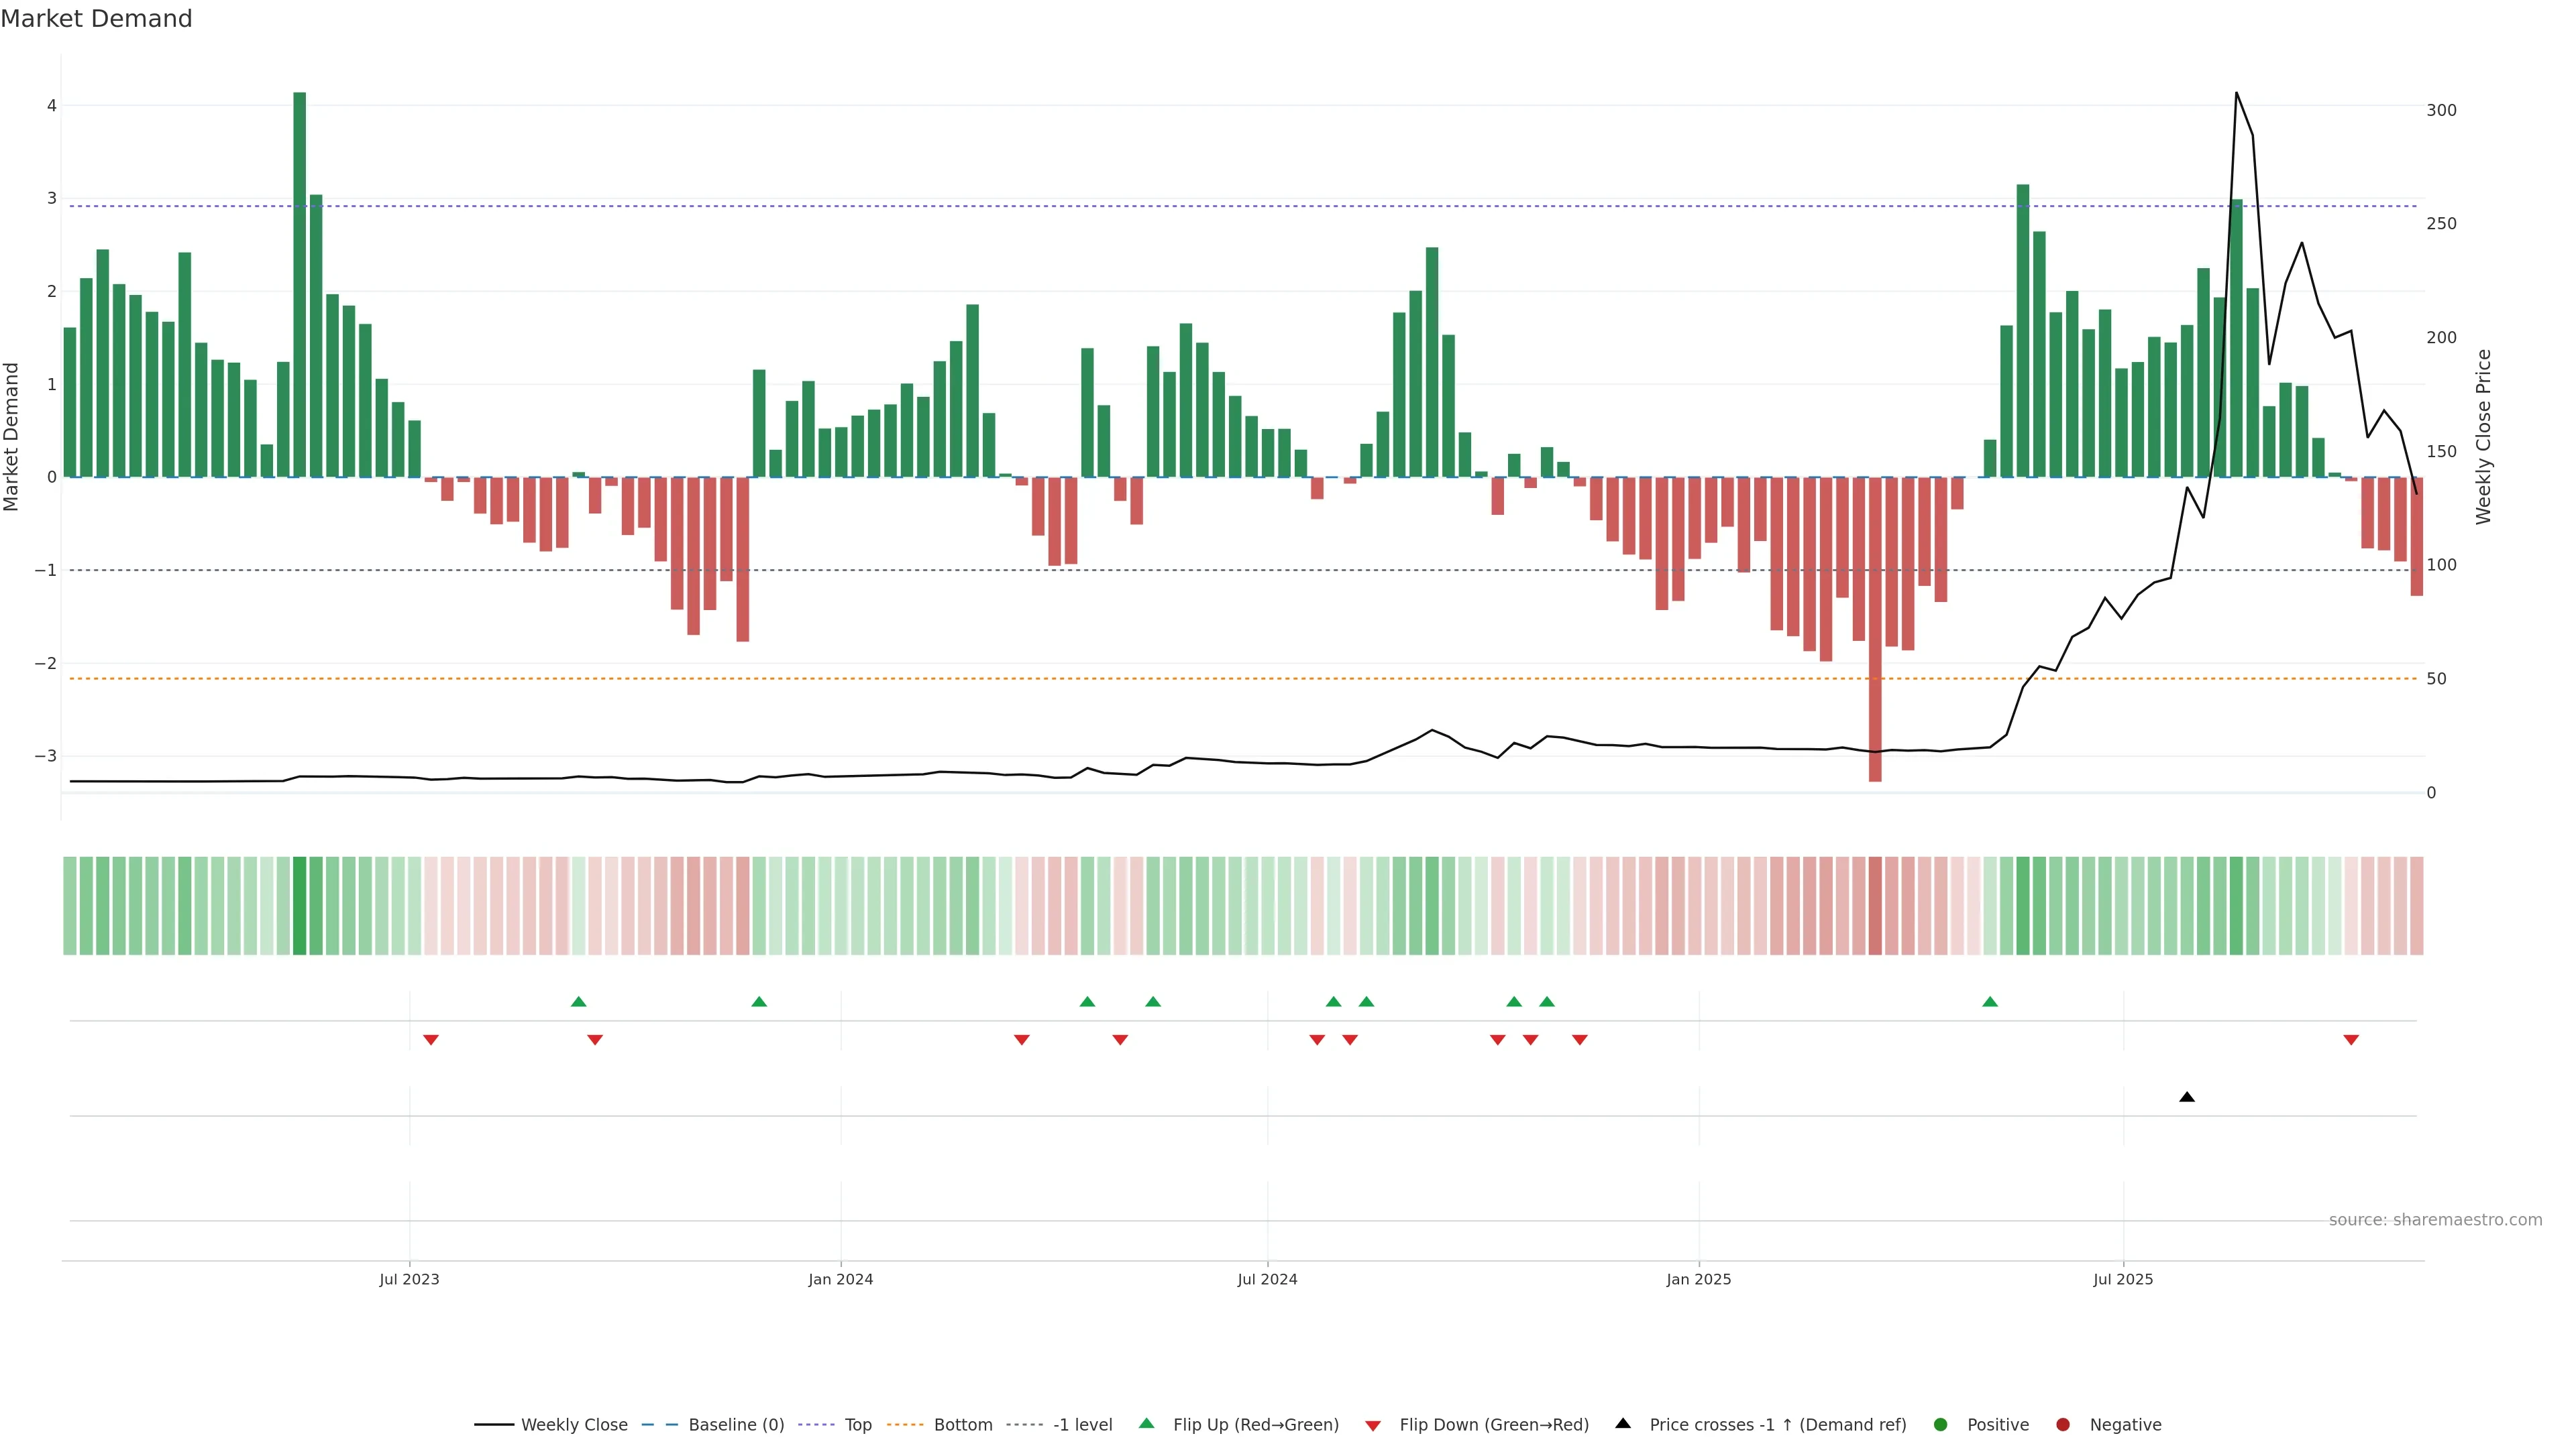Click the last green flip-up marker before Jul 2025

[x=1990, y=1002]
